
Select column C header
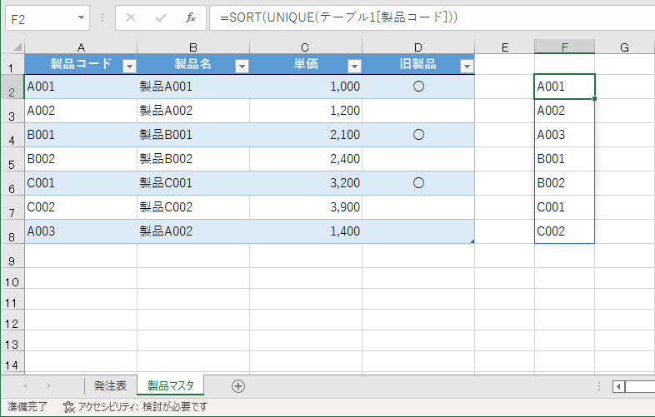(306, 47)
